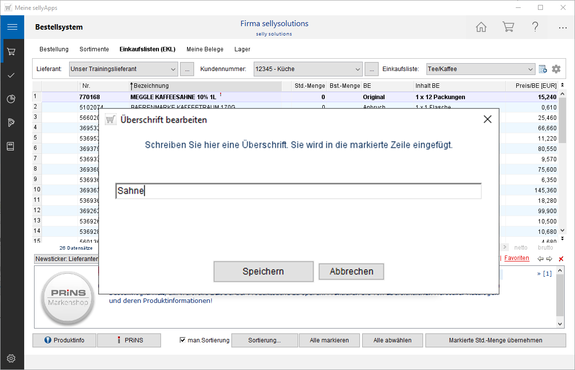Expand the Kundennummer dropdown
This screenshot has height=370, width=575.
click(x=358, y=69)
